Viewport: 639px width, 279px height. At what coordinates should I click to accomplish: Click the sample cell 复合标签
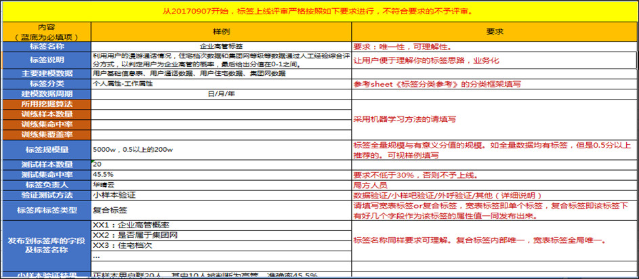(222, 210)
